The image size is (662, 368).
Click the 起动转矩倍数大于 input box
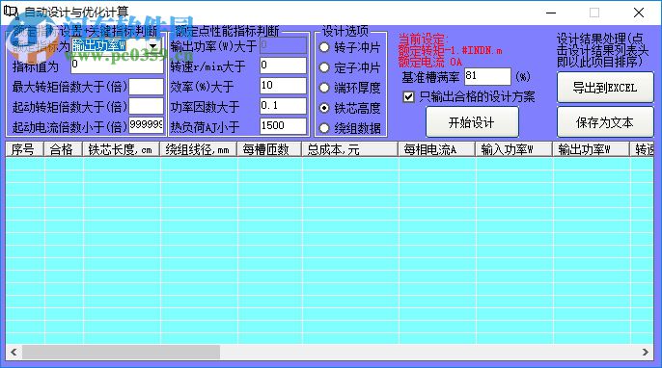coord(146,107)
